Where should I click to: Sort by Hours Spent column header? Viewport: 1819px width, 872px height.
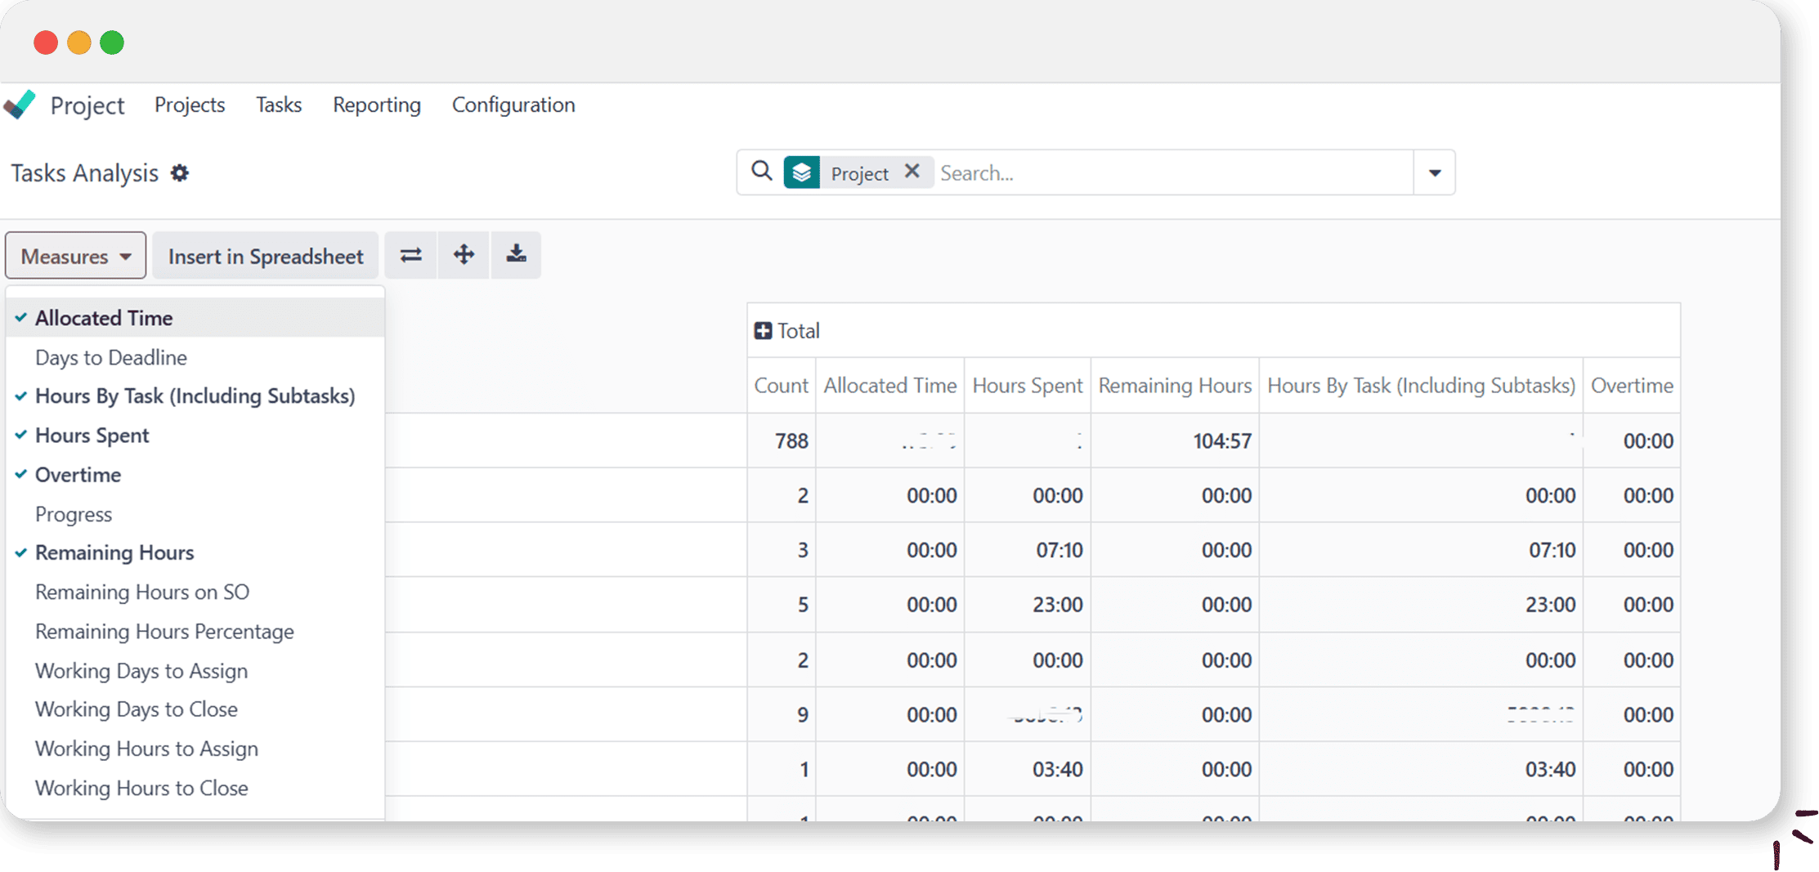pos(1027,386)
